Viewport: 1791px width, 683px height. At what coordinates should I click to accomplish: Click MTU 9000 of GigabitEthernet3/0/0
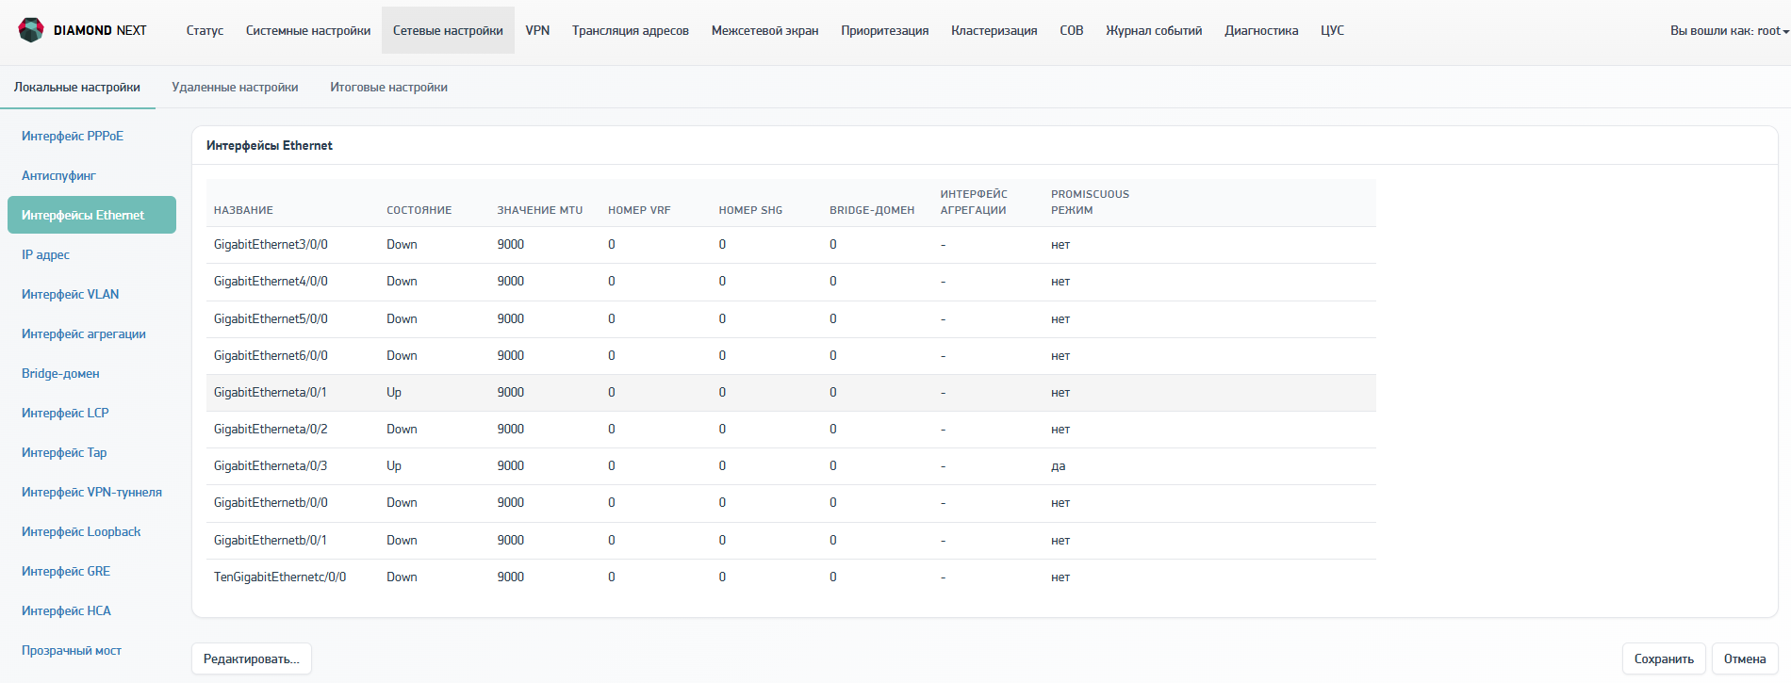point(511,245)
